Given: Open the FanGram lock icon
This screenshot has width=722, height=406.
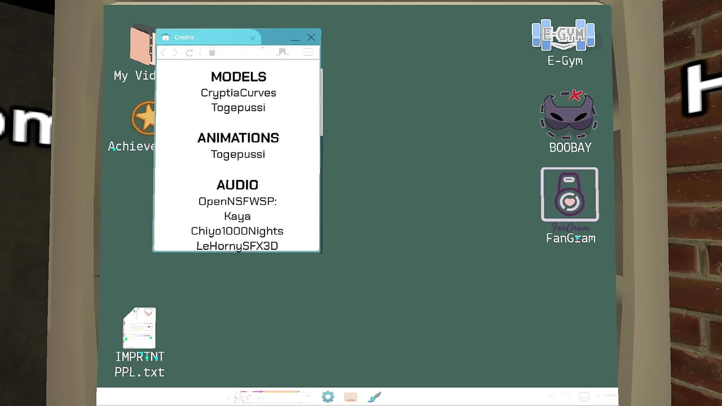Looking at the screenshot, I should click(570, 194).
